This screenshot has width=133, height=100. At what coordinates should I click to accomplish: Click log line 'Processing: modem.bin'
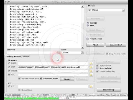pos(24,14)
